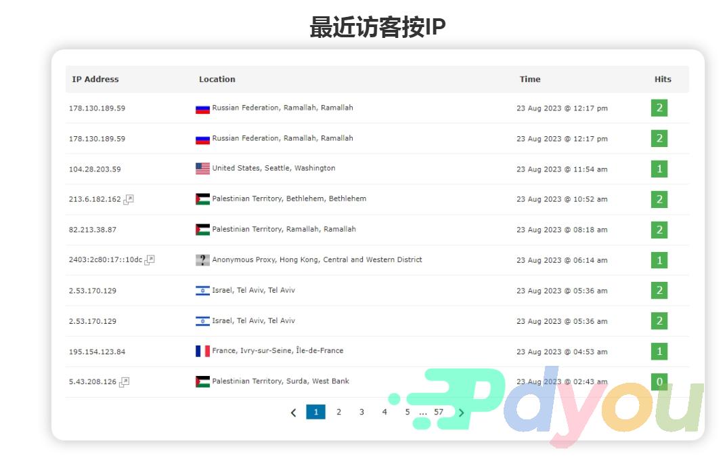Click time 23 Aug 2023 @ 06:14 am
727x460 pixels.
562,260
